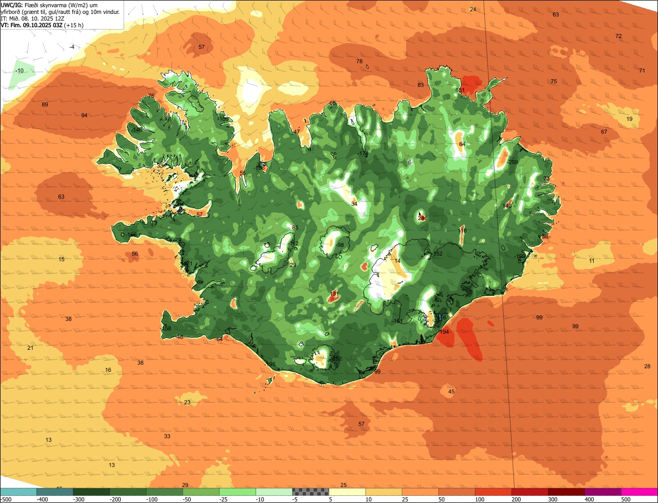
Task: Click the map value '-166' on Snæfellsnes tip
Action: click(131, 235)
